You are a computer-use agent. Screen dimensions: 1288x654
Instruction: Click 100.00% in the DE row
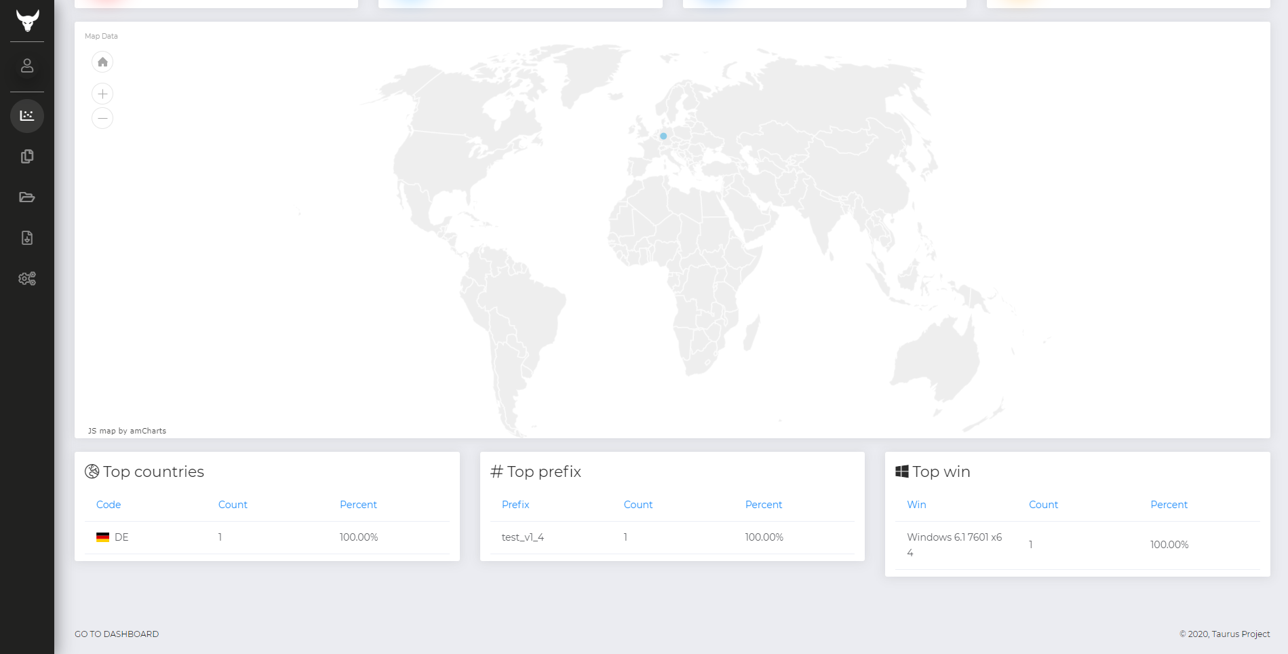359,537
